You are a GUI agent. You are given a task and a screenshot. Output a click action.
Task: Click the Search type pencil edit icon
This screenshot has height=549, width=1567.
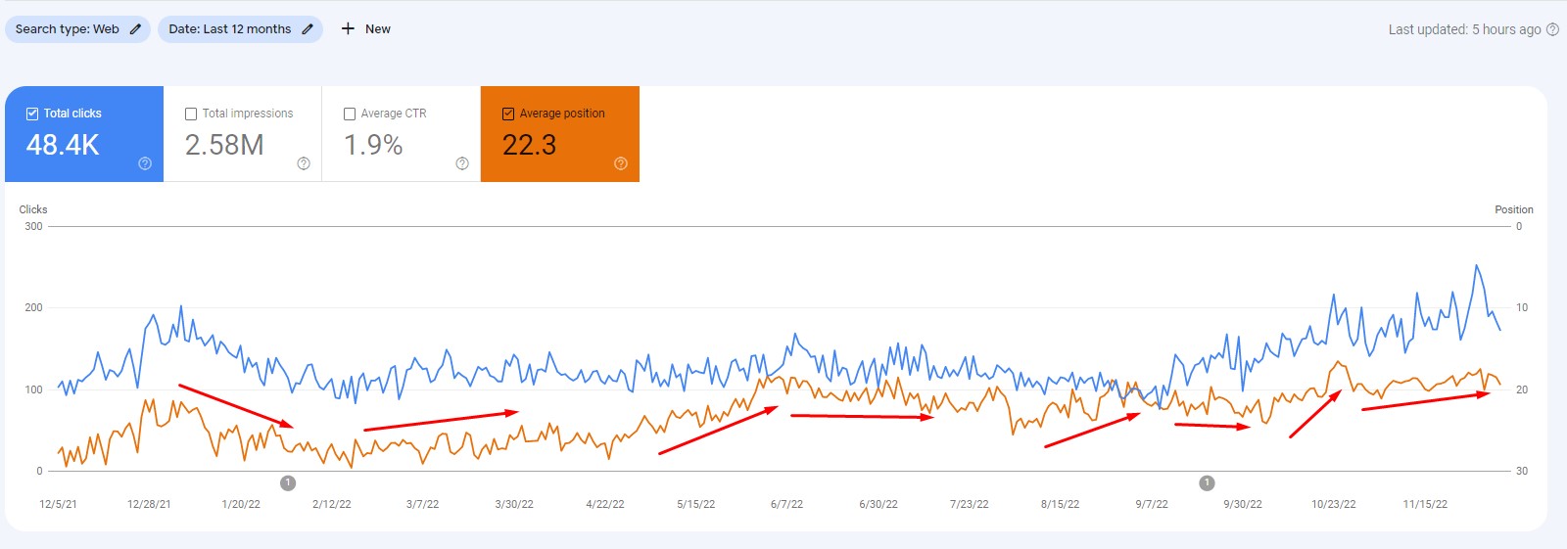tap(135, 29)
